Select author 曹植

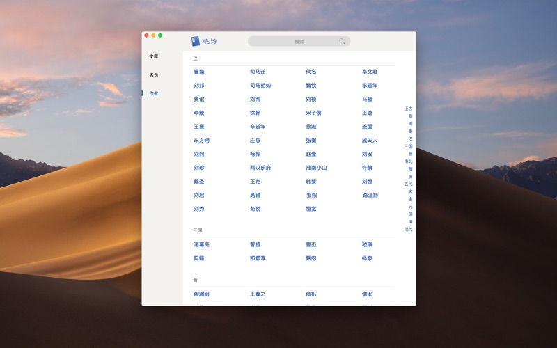(255, 245)
